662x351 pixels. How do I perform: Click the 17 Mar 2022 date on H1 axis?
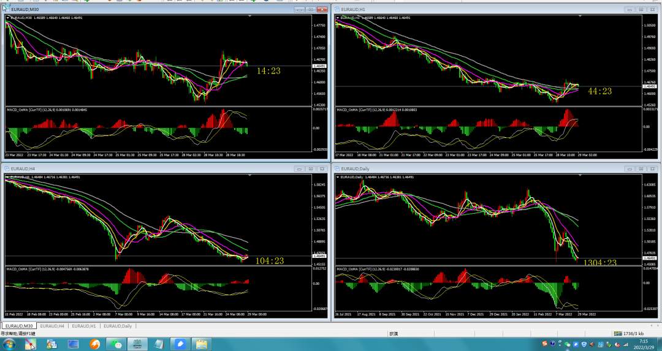[344, 155]
